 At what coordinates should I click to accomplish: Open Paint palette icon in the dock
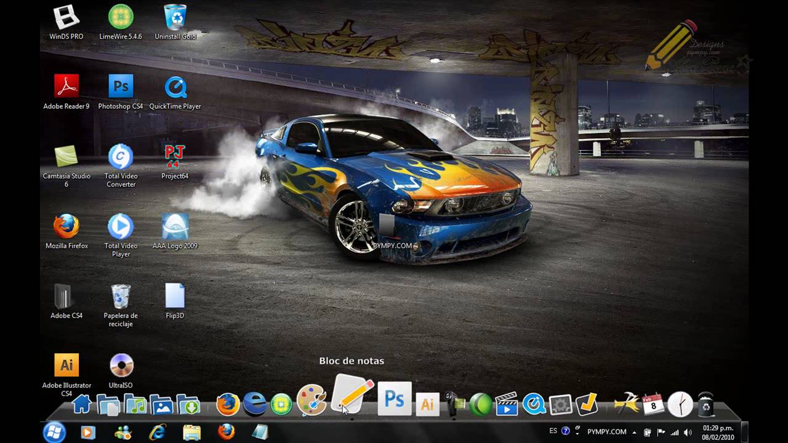tap(312, 401)
